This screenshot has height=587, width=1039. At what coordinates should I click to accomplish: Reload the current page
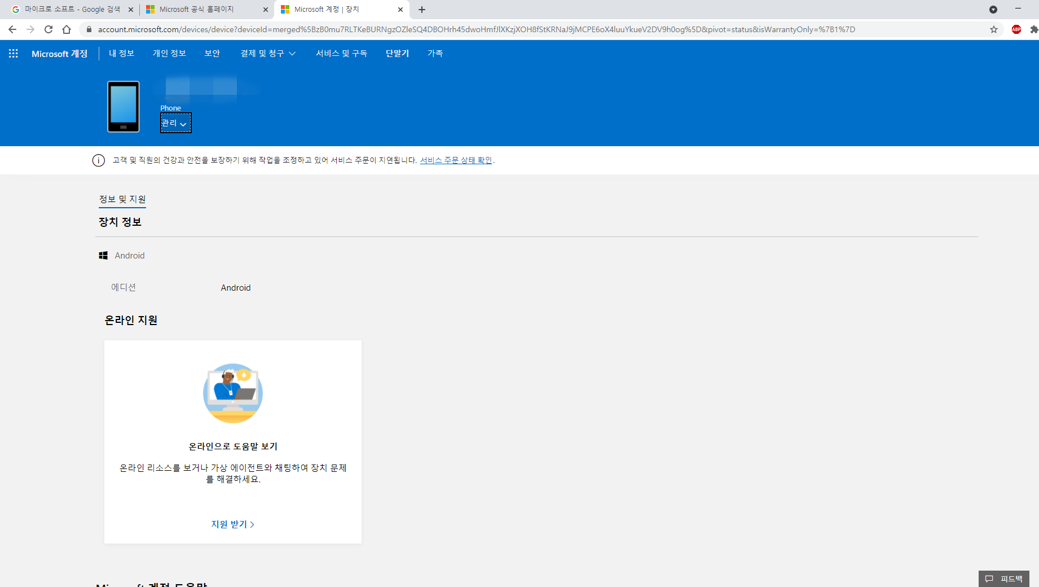tap(49, 29)
